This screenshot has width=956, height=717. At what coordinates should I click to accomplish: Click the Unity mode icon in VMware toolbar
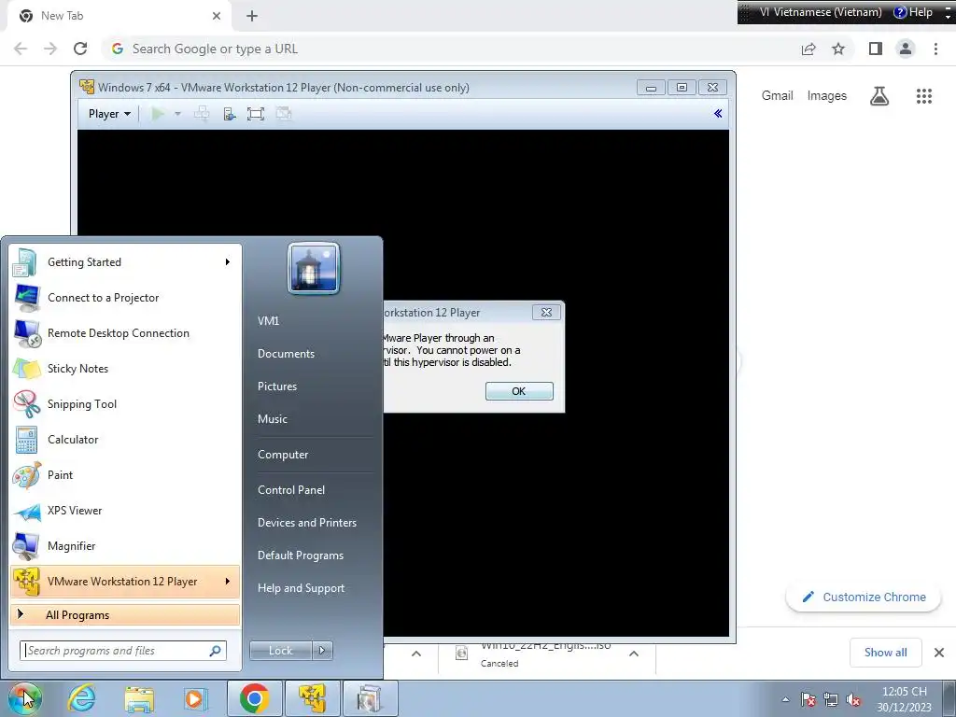[284, 113]
